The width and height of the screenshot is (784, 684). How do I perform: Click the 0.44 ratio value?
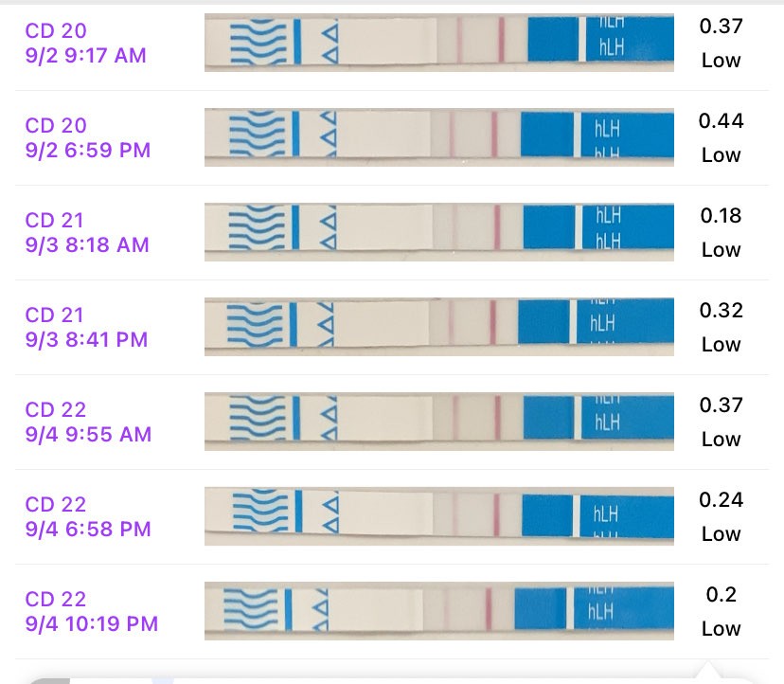click(x=721, y=120)
